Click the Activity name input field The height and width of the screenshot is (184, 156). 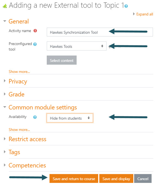100,32
